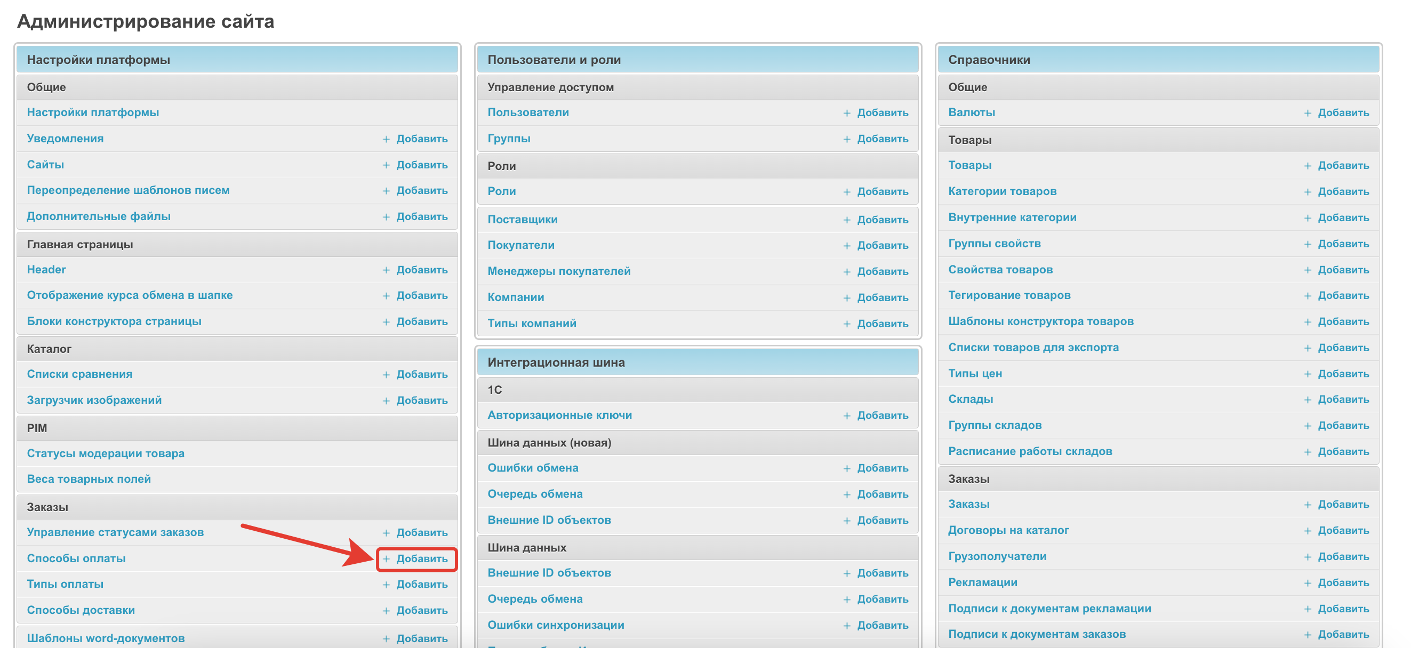The width and height of the screenshot is (1411, 648).
Task: Click the plus icon in Авторизационные ключи row
Action: click(x=847, y=416)
